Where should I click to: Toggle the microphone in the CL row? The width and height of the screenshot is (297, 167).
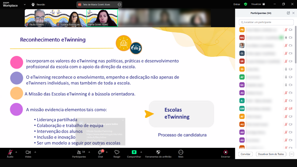click(286, 53)
